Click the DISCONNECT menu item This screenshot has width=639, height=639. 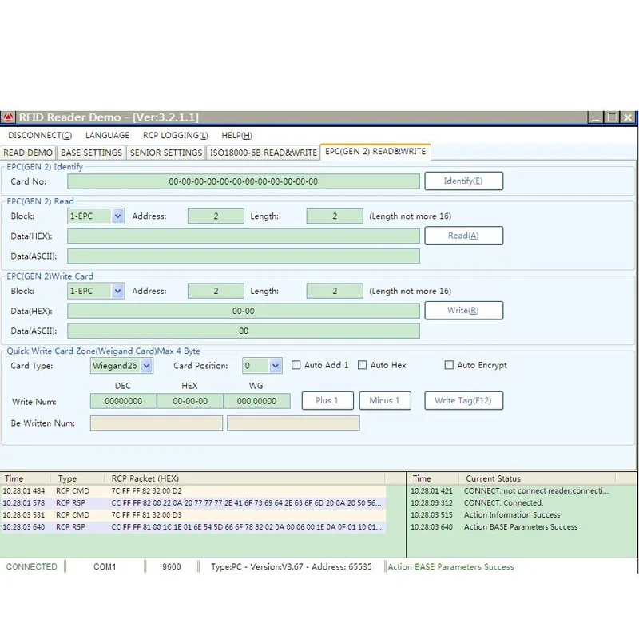(39, 135)
